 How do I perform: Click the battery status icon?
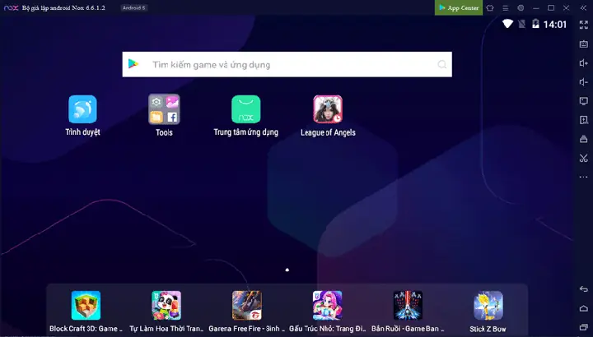click(x=535, y=24)
